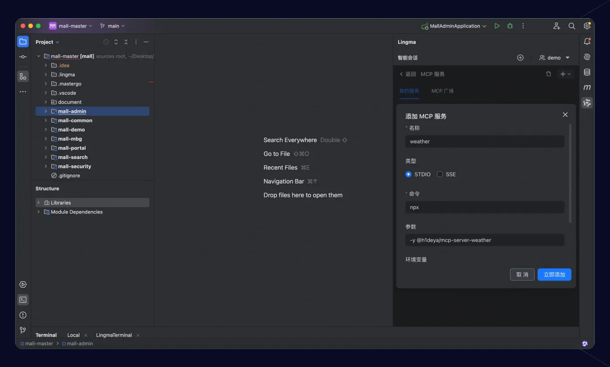Select the Local terminal tab

(73, 335)
